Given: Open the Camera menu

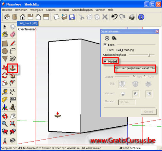Looking at the screenshot, I should click(x=50, y=10).
